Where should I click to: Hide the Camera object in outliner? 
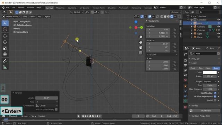pyautogui.click(x=219, y=26)
